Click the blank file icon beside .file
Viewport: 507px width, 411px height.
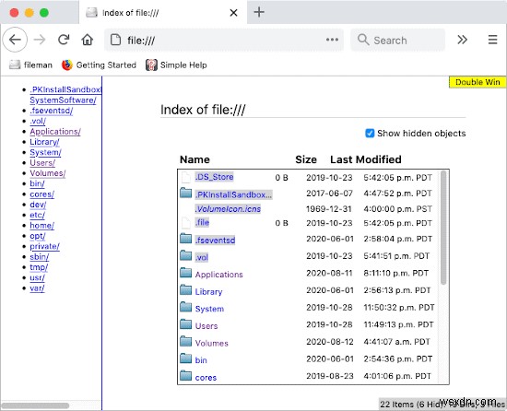(186, 223)
